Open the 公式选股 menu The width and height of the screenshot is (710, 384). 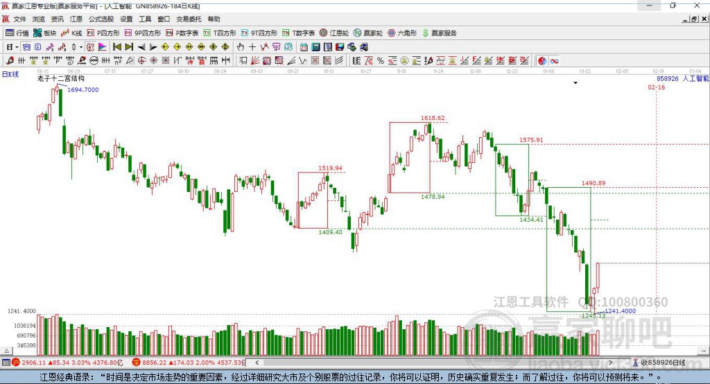coord(101,19)
